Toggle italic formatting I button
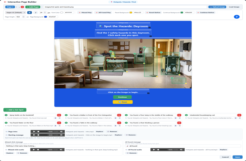The height and width of the screenshot is (161, 246). [x=36, y=13]
